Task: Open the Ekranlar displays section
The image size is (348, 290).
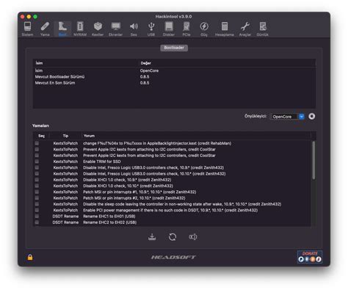Action: pyautogui.click(x=115, y=29)
